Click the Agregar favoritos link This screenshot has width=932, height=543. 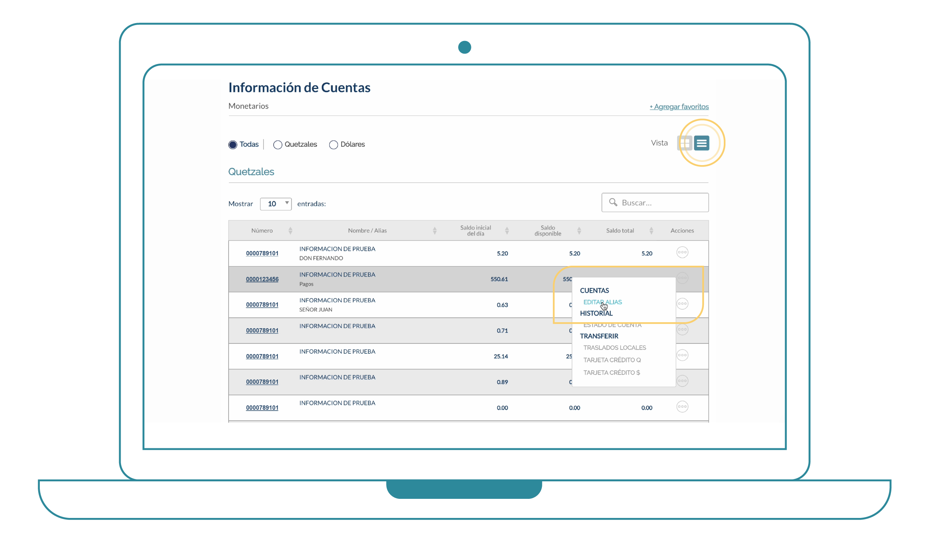[x=679, y=107]
